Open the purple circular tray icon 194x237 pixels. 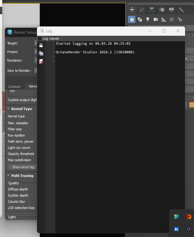click(x=189, y=229)
